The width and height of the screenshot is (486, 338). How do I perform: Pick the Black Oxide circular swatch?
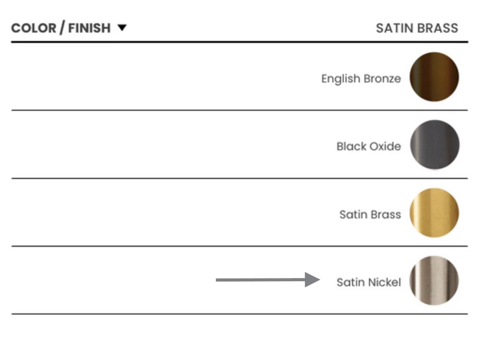point(434,145)
